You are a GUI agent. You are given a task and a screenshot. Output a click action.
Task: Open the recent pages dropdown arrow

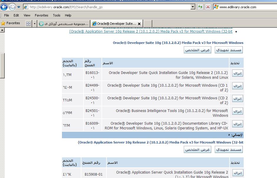pyautogui.click(x=19, y=7)
